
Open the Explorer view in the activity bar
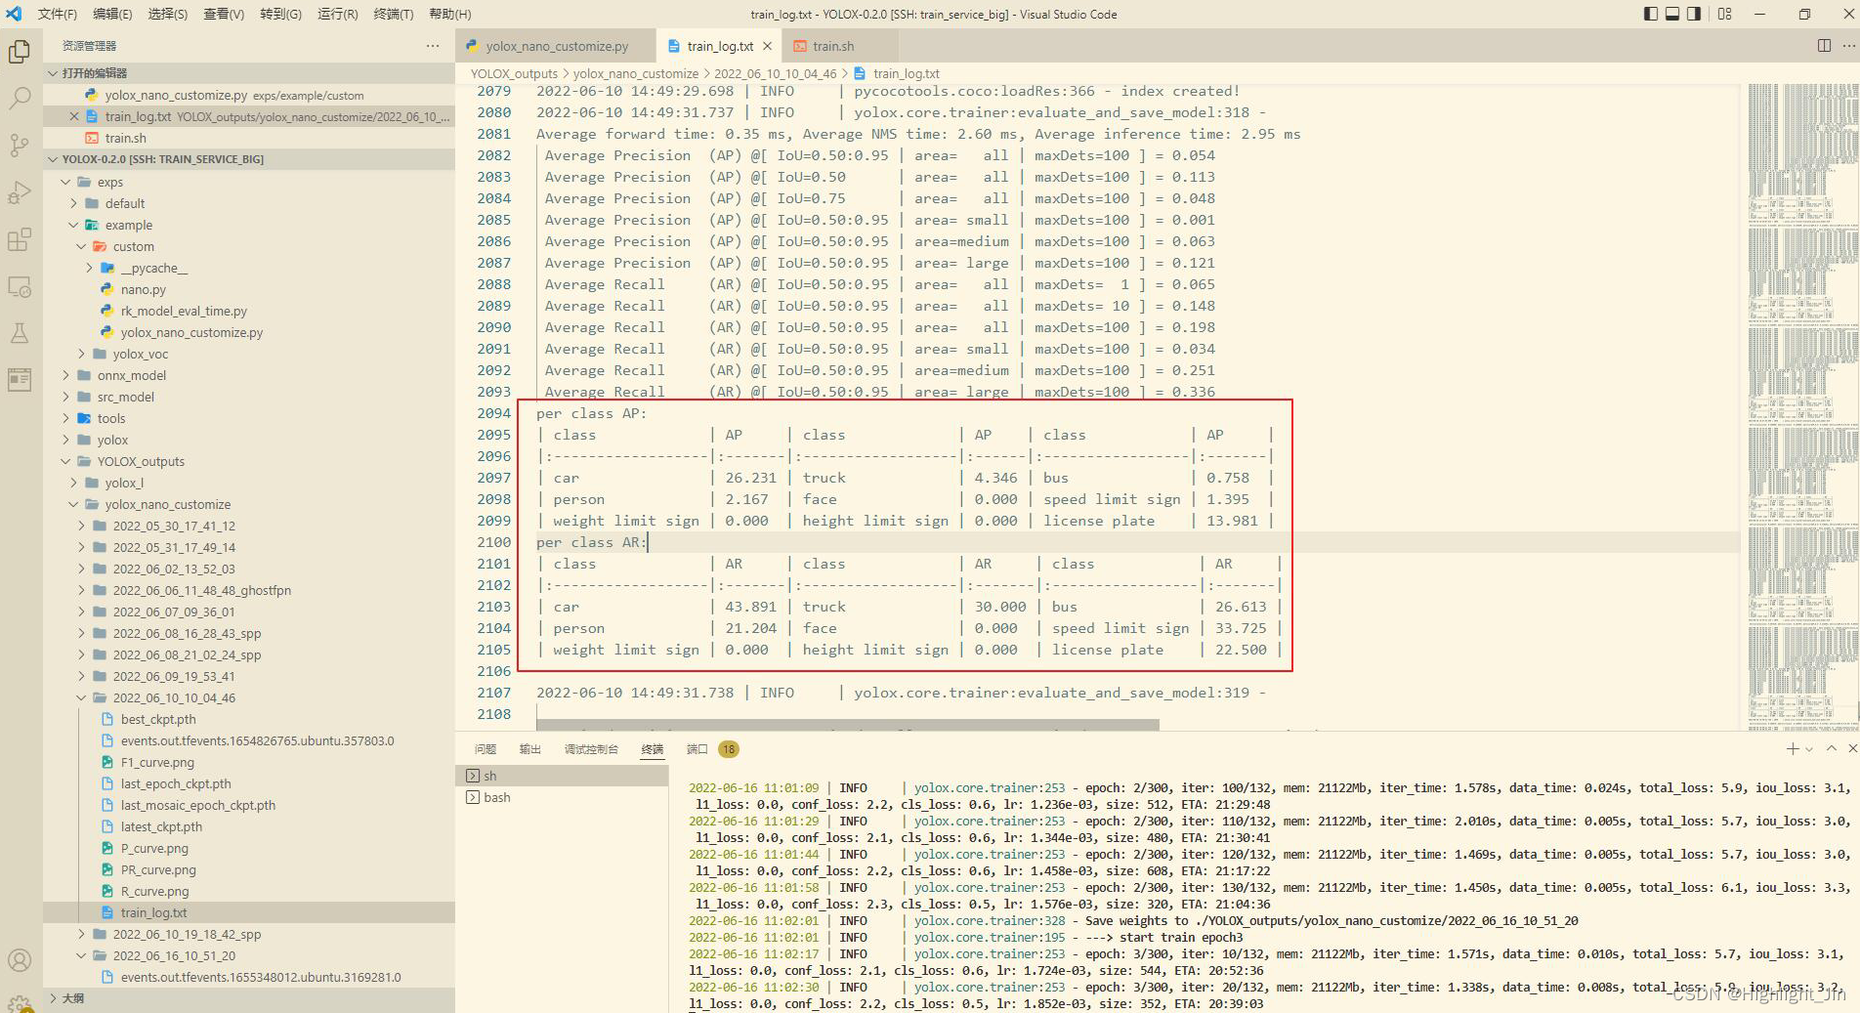20,51
